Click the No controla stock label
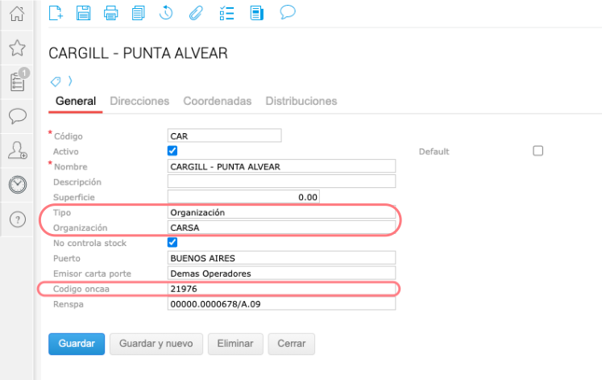Viewport: 602px width, 380px height. [89, 243]
